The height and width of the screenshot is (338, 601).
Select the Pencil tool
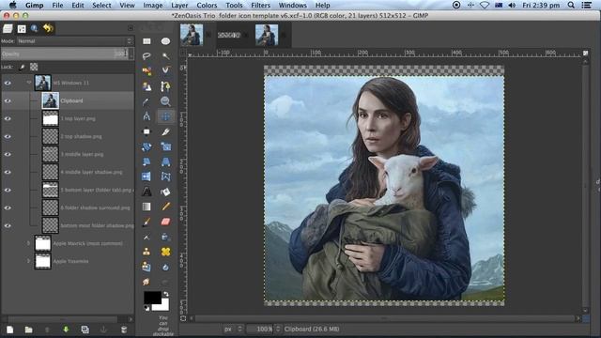165,207
